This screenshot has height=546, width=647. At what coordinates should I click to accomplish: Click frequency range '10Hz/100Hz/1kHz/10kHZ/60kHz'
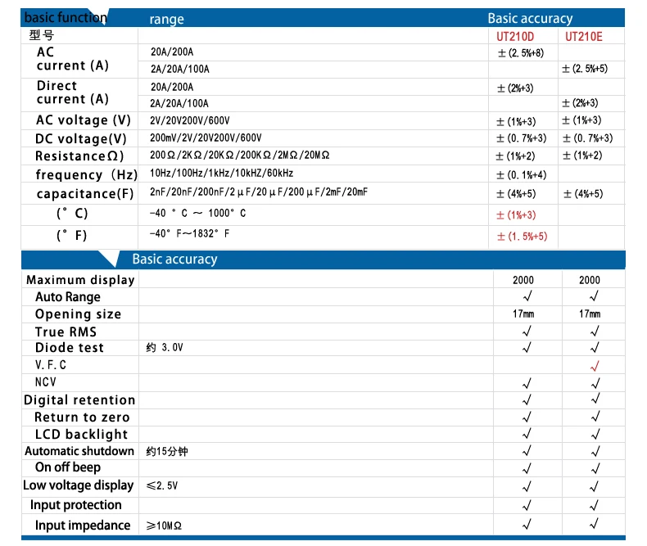click(222, 173)
